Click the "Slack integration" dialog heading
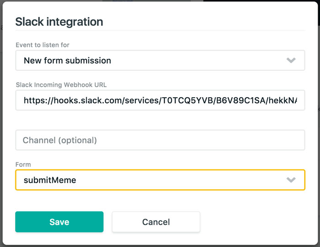The width and height of the screenshot is (320, 247). point(59,21)
